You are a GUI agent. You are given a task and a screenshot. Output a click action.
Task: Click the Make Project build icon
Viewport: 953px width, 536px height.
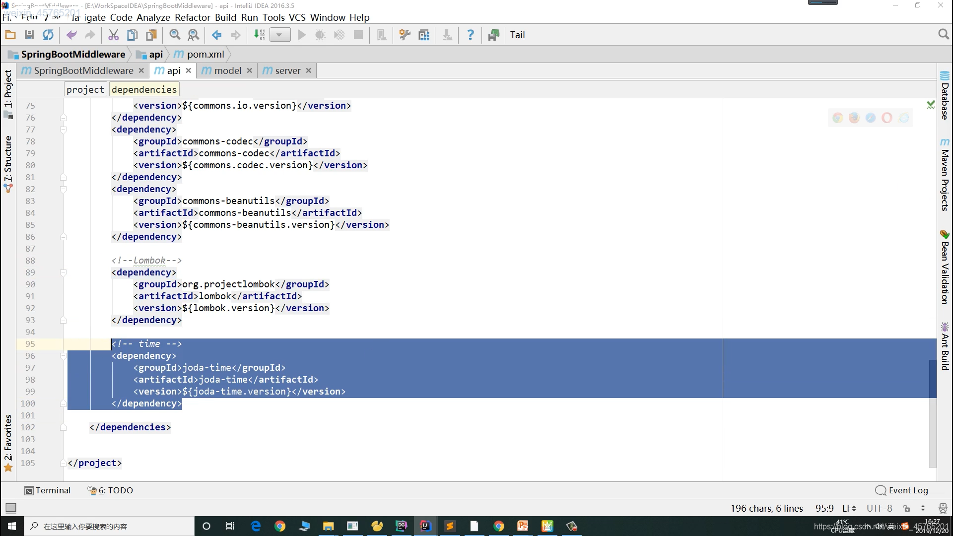click(259, 35)
